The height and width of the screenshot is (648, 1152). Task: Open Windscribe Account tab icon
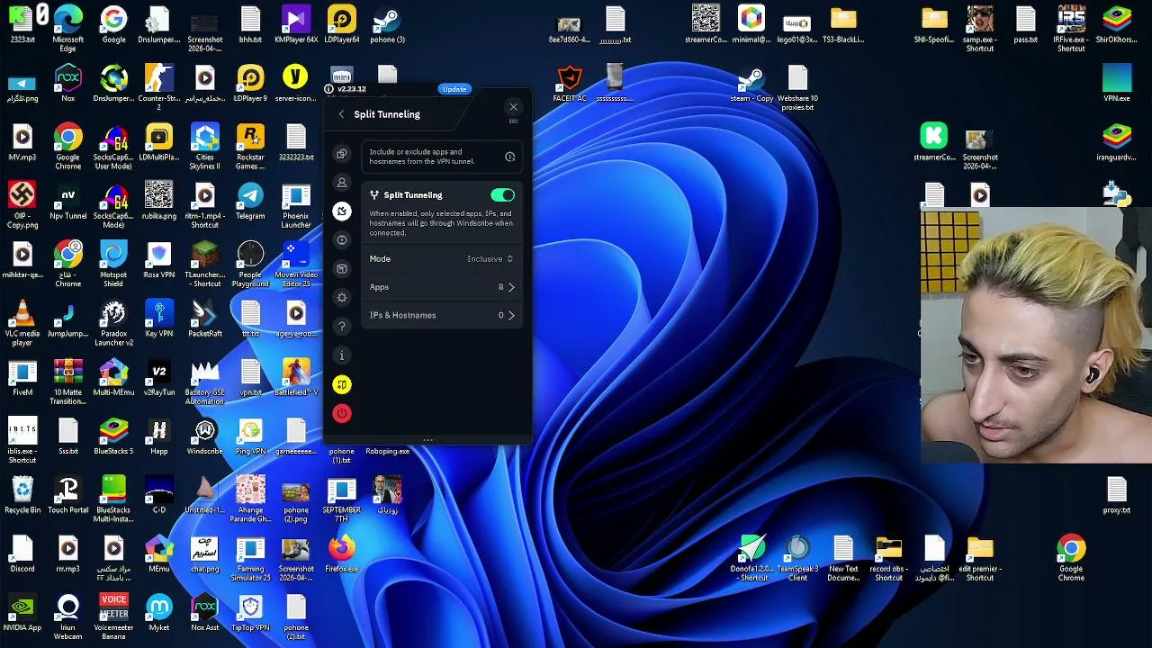pyautogui.click(x=341, y=183)
